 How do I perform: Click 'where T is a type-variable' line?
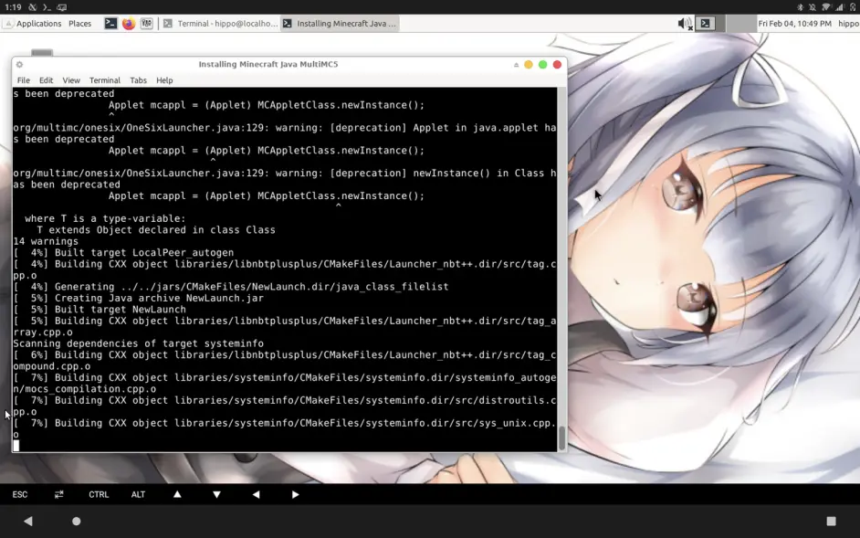pos(105,218)
